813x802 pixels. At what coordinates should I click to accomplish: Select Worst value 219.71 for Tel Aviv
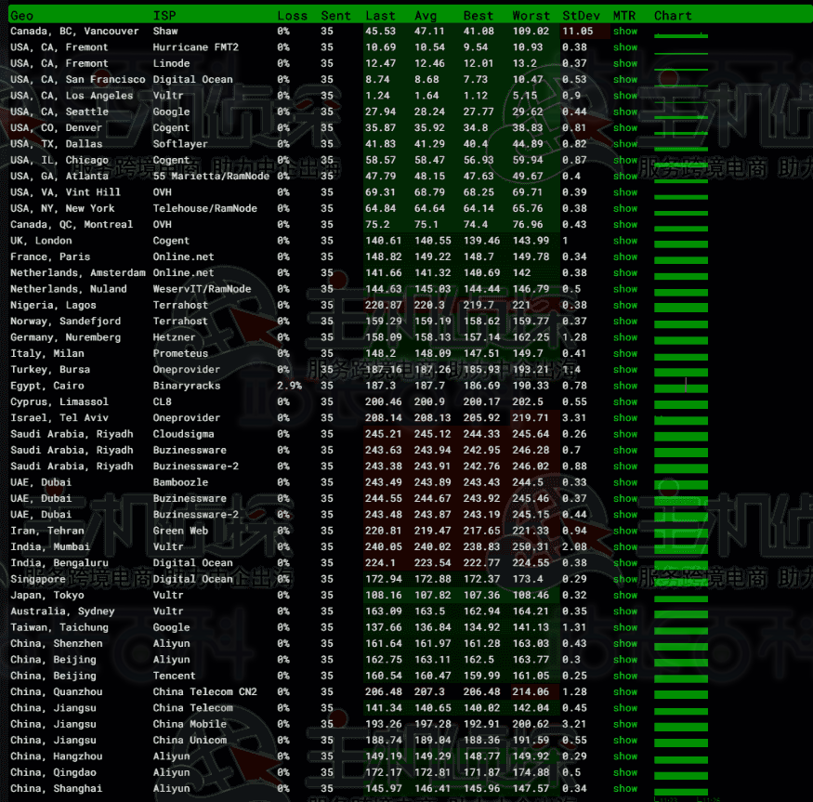(x=531, y=417)
